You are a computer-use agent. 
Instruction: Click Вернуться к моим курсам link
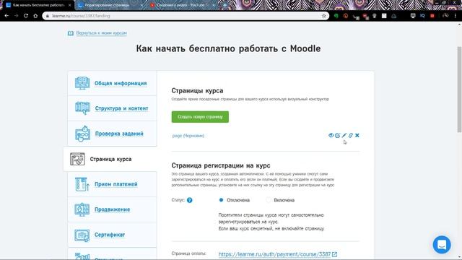click(x=101, y=33)
